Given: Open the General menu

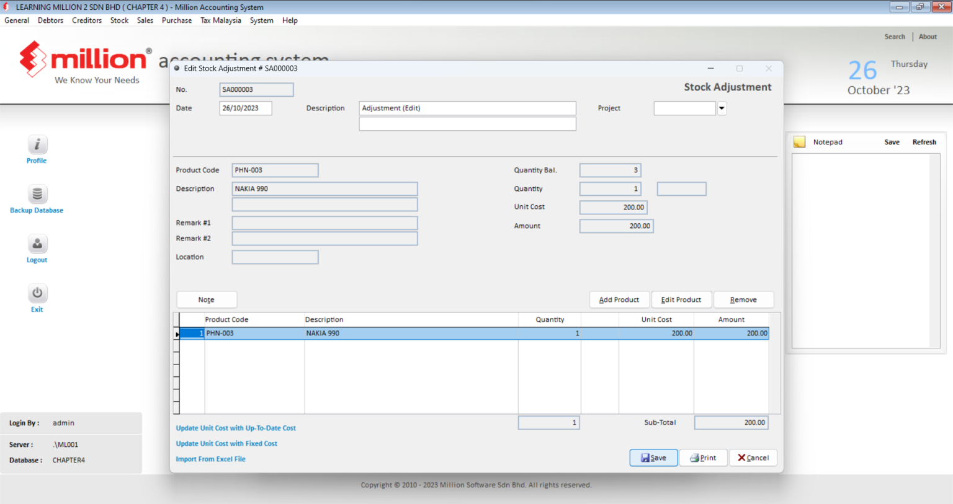Looking at the screenshot, I should point(17,20).
